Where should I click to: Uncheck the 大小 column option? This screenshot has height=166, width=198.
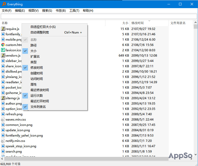point(33,51)
